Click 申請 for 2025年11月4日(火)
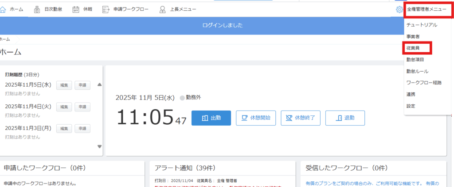This screenshot has width=454, height=187. coord(82,107)
